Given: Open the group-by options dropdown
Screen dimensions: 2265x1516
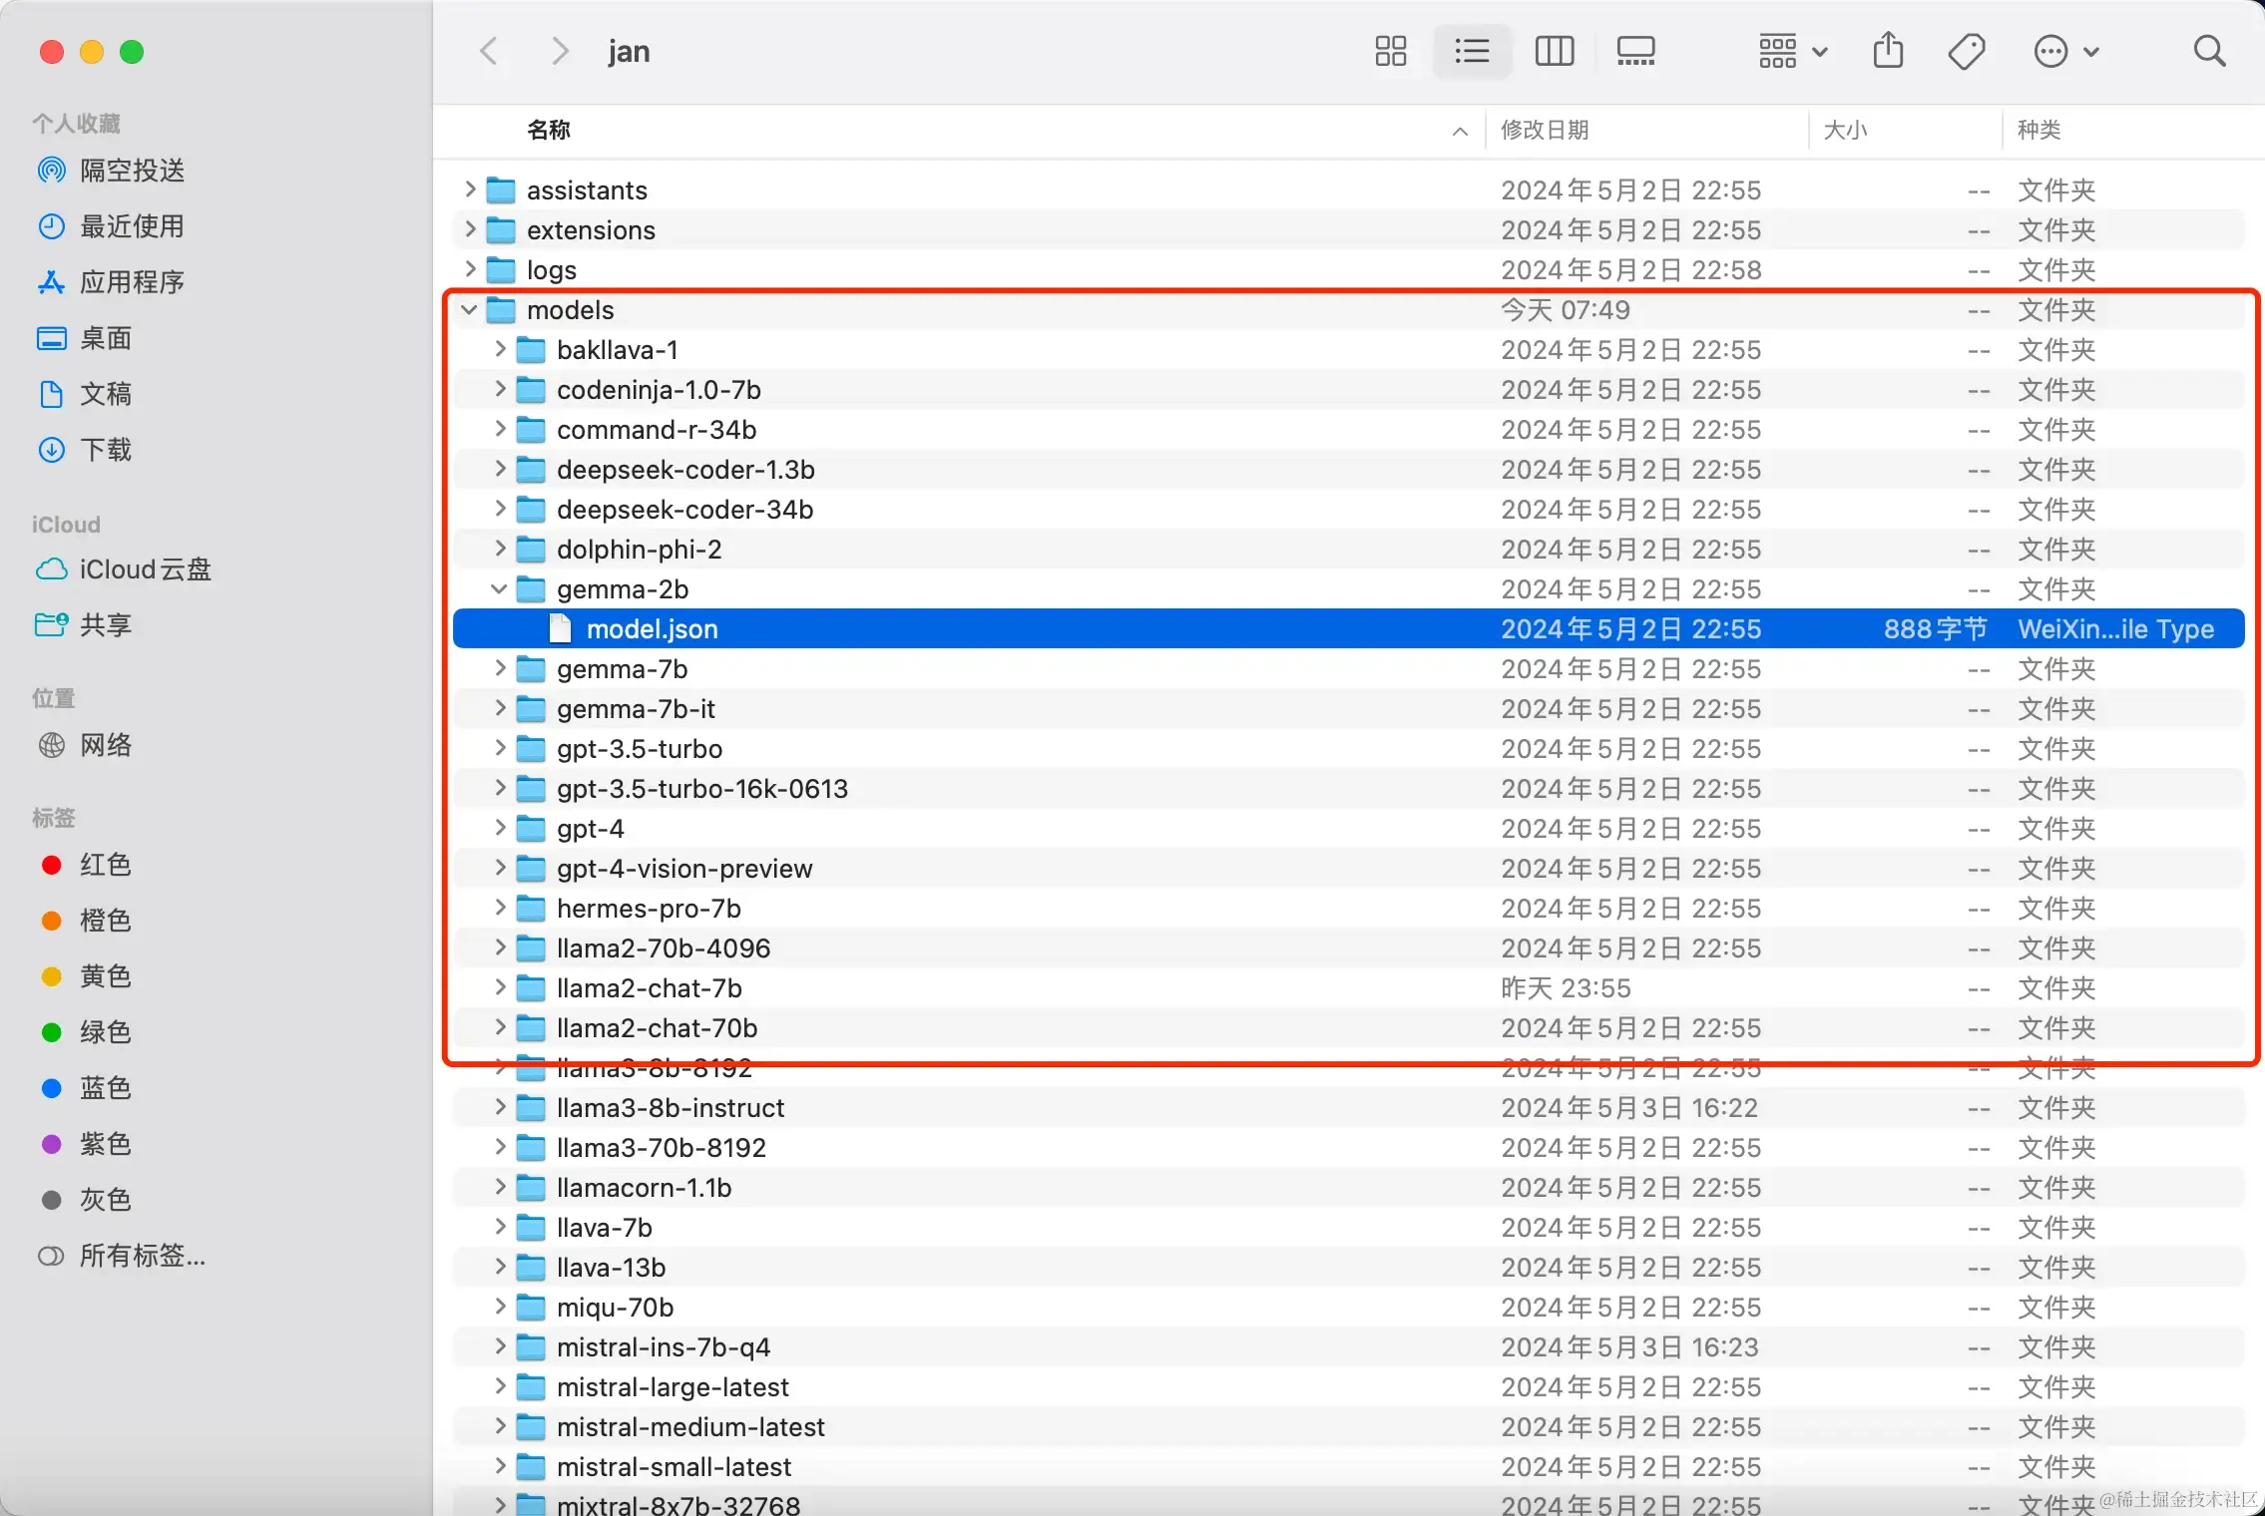Looking at the screenshot, I should point(1792,51).
